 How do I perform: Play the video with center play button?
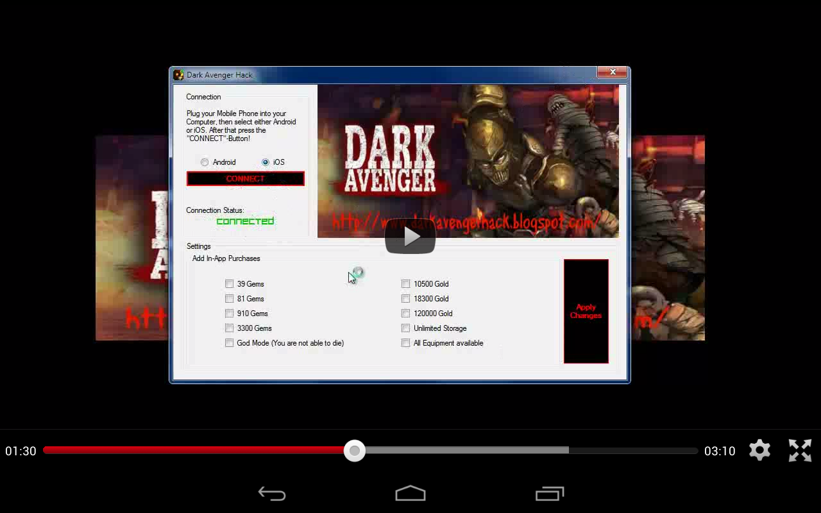(x=410, y=237)
